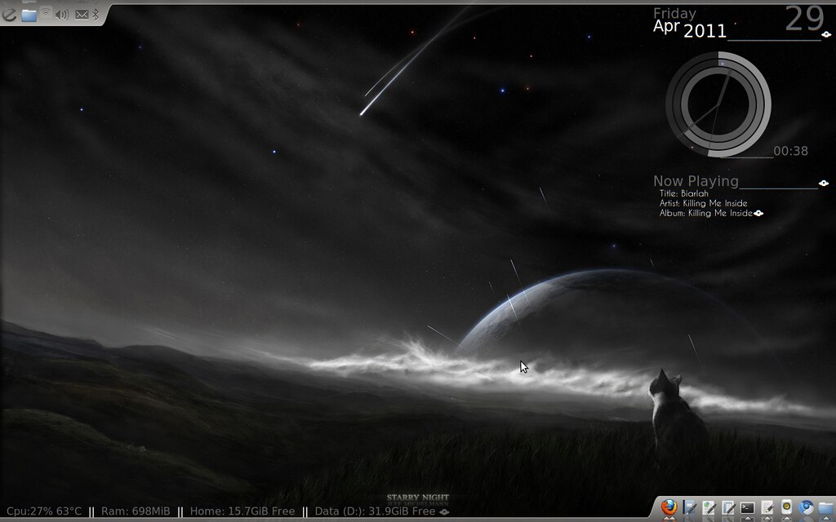Open the mail envelope tray icon
The image size is (836, 522).
pyautogui.click(x=82, y=15)
